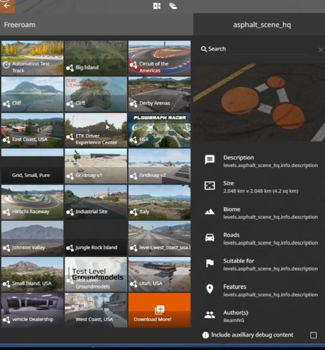The width and height of the screenshot is (325, 350).
Task: Click the mod icon on Johnson Valley tile
Action: pyautogui.click(x=6, y=248)
